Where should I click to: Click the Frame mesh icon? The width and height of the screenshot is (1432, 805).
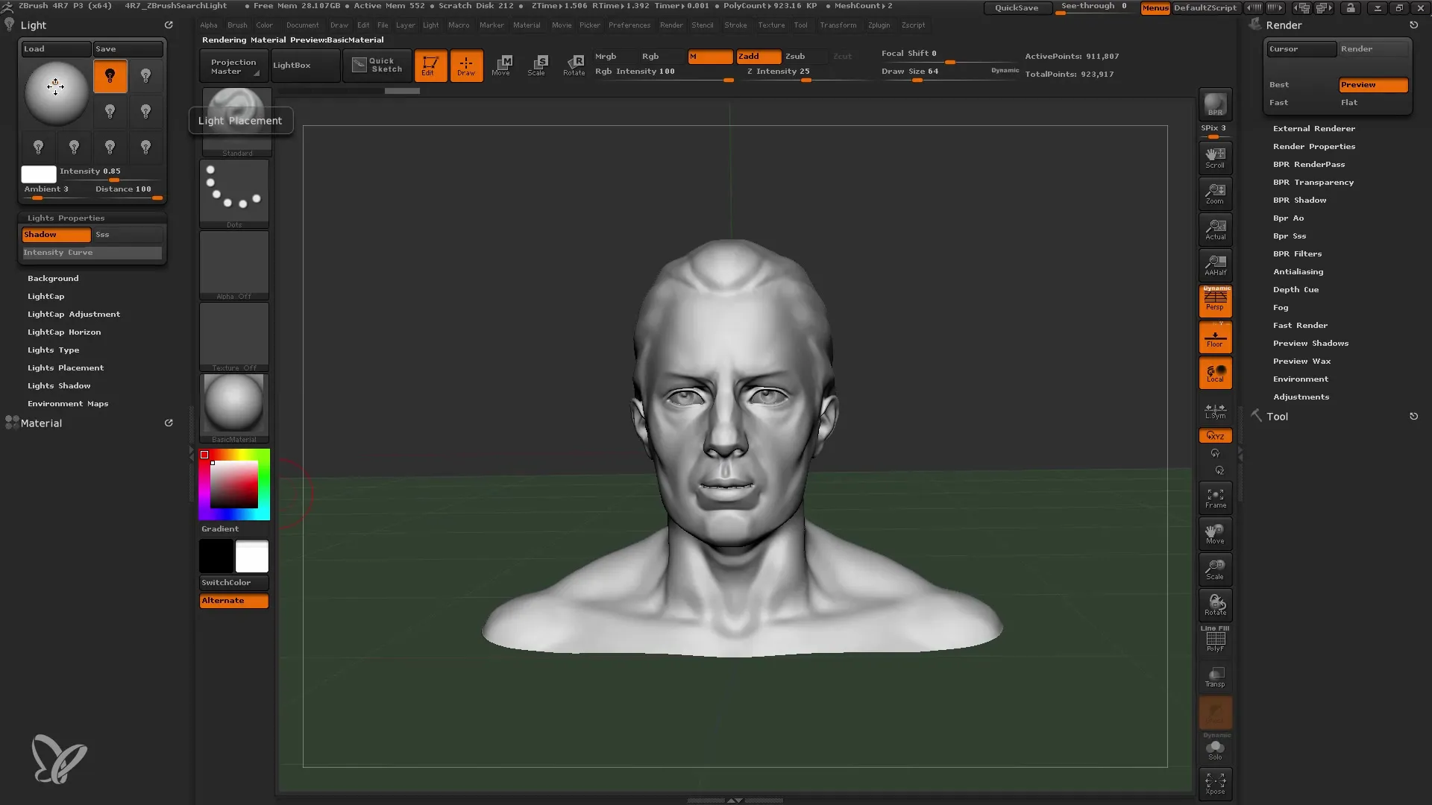pyautogui.click(x=1215, y=498)
